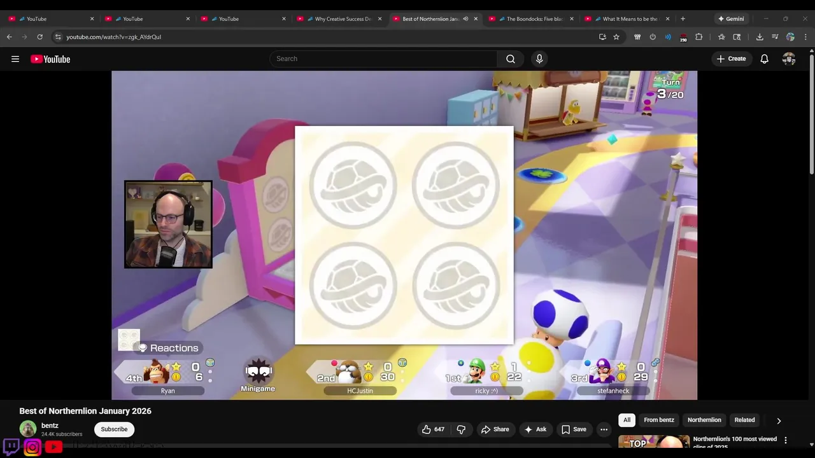Image resolution: width=815 pixels, height=458 pixels.
Task: Like the video with thumbs up
Action: coord(433,429)
